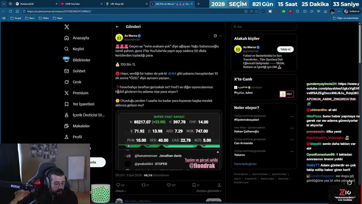Open Alıntıları görüntüle link
Viewport: 362px width, 204px height.
point(209,191)
